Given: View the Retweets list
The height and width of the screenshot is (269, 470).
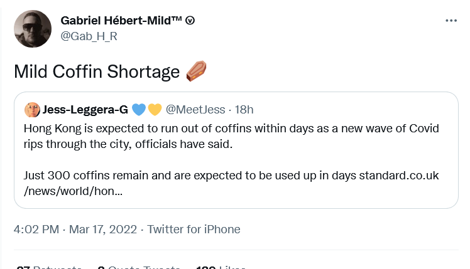Looking at the screenshot, I should [49, 267].
